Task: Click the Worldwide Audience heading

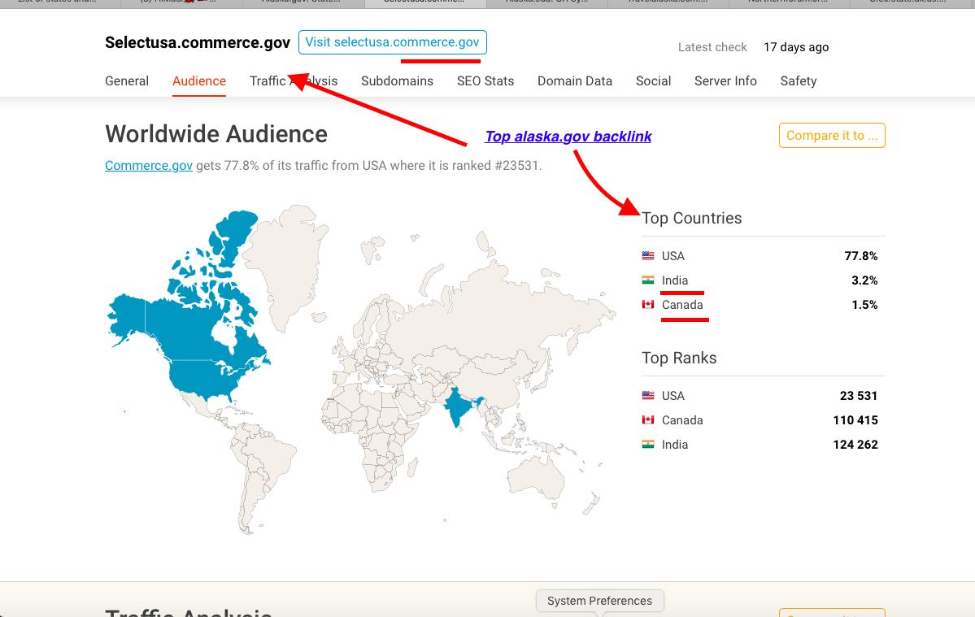Action: (x=216, y=134)
